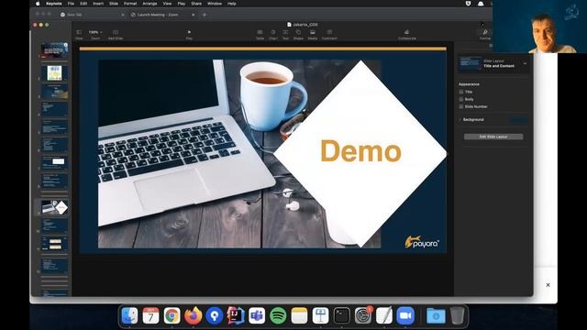Open a new browser tab with plus button
Viewport: 587px width, 330px height.
pyautogui.click(x=205, y=15)
